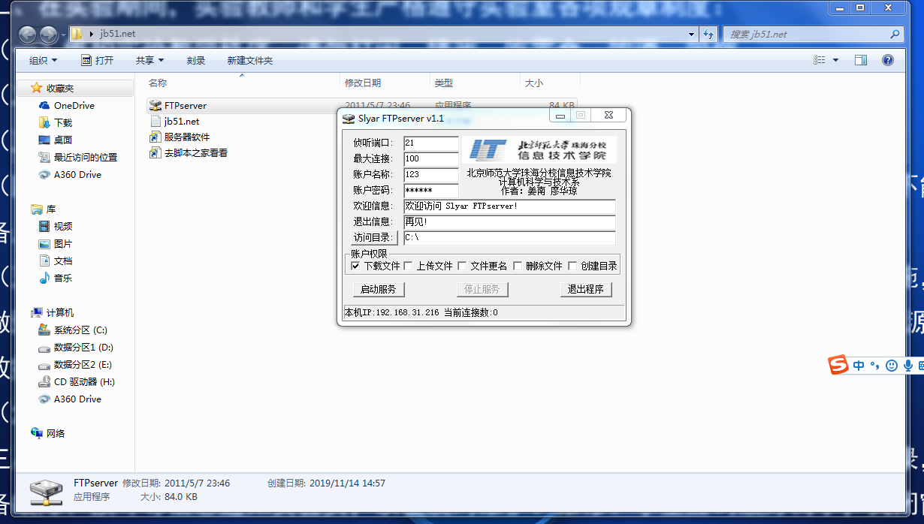
Task: Expand the address bar history dropdown
Action: [692, 34]
